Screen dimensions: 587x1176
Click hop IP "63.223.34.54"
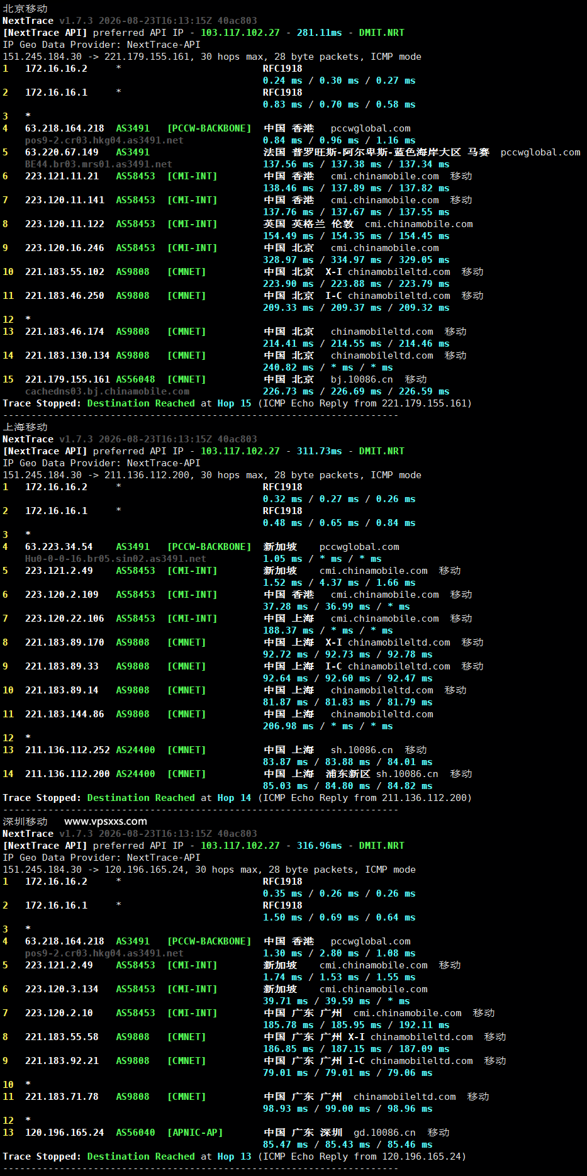coord(59,547)
